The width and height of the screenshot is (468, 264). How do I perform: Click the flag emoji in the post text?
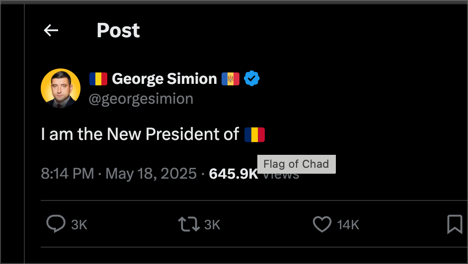(254, 134)
